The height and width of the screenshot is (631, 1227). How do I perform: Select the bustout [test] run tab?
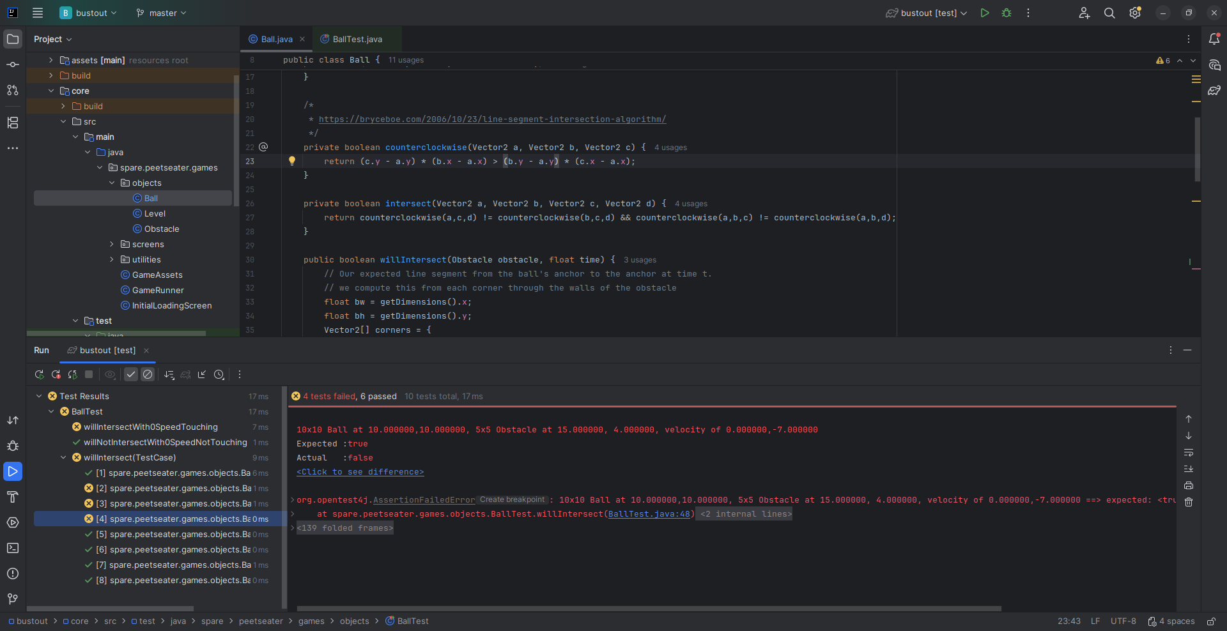click(107, 350)
